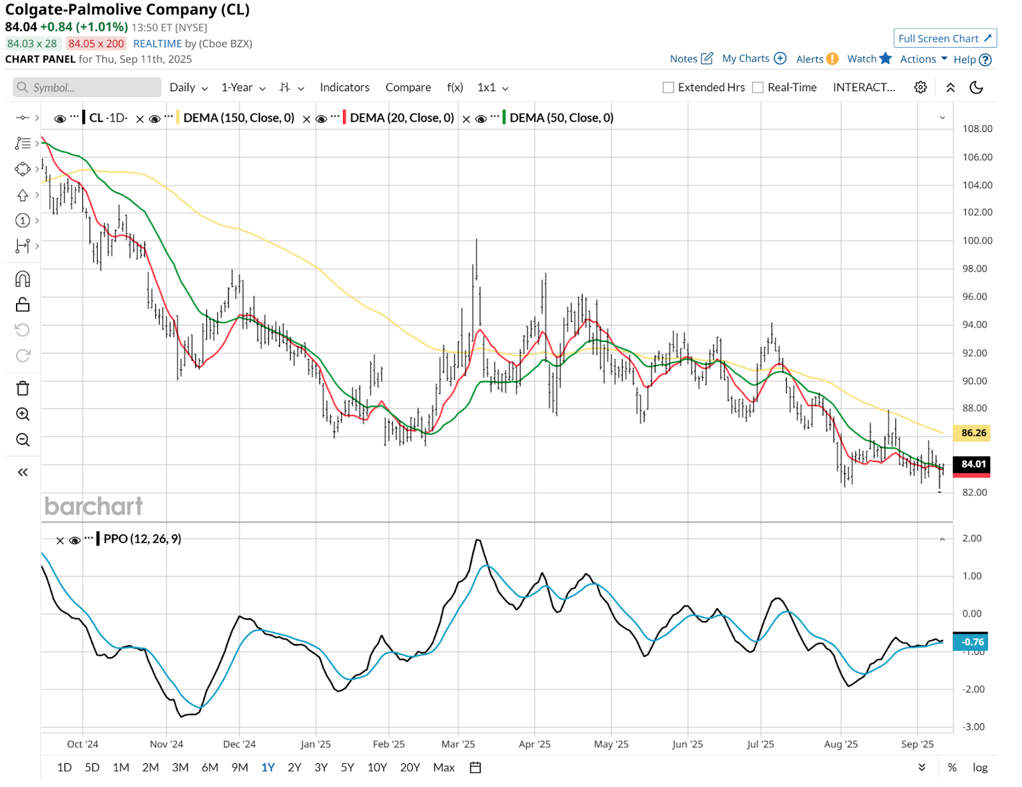
Task: Redo the chart action
Action: tap(22, 356)
